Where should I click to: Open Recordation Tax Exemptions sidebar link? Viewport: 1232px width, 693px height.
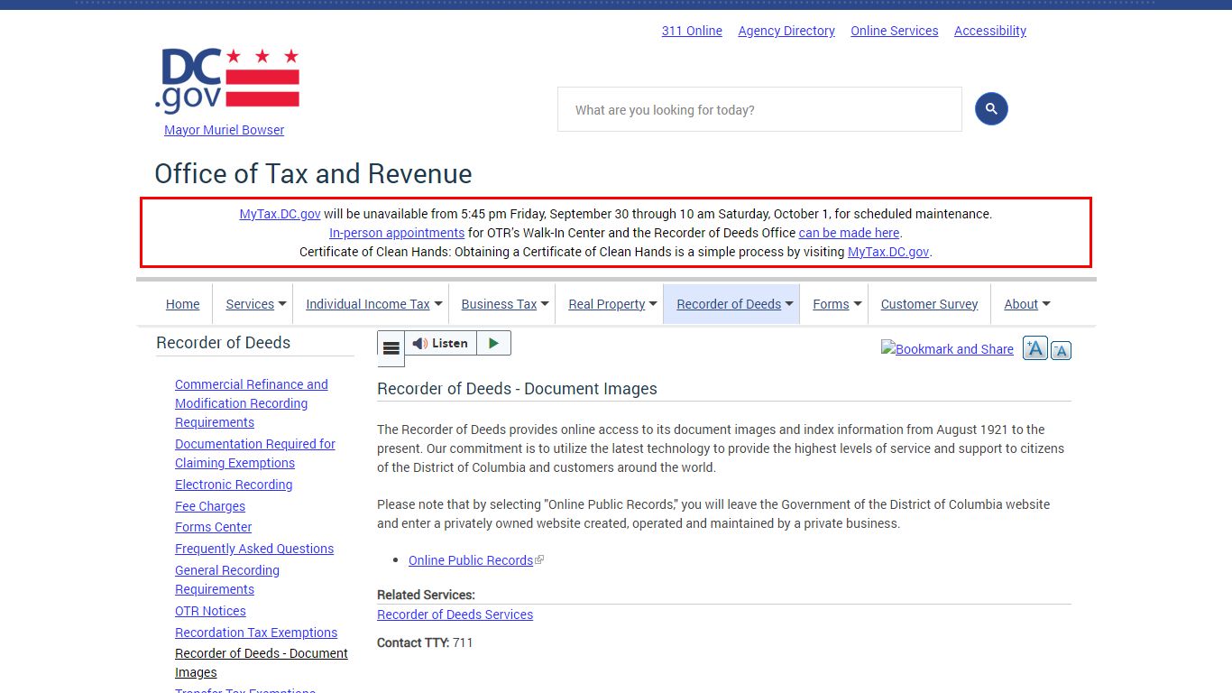256,633
